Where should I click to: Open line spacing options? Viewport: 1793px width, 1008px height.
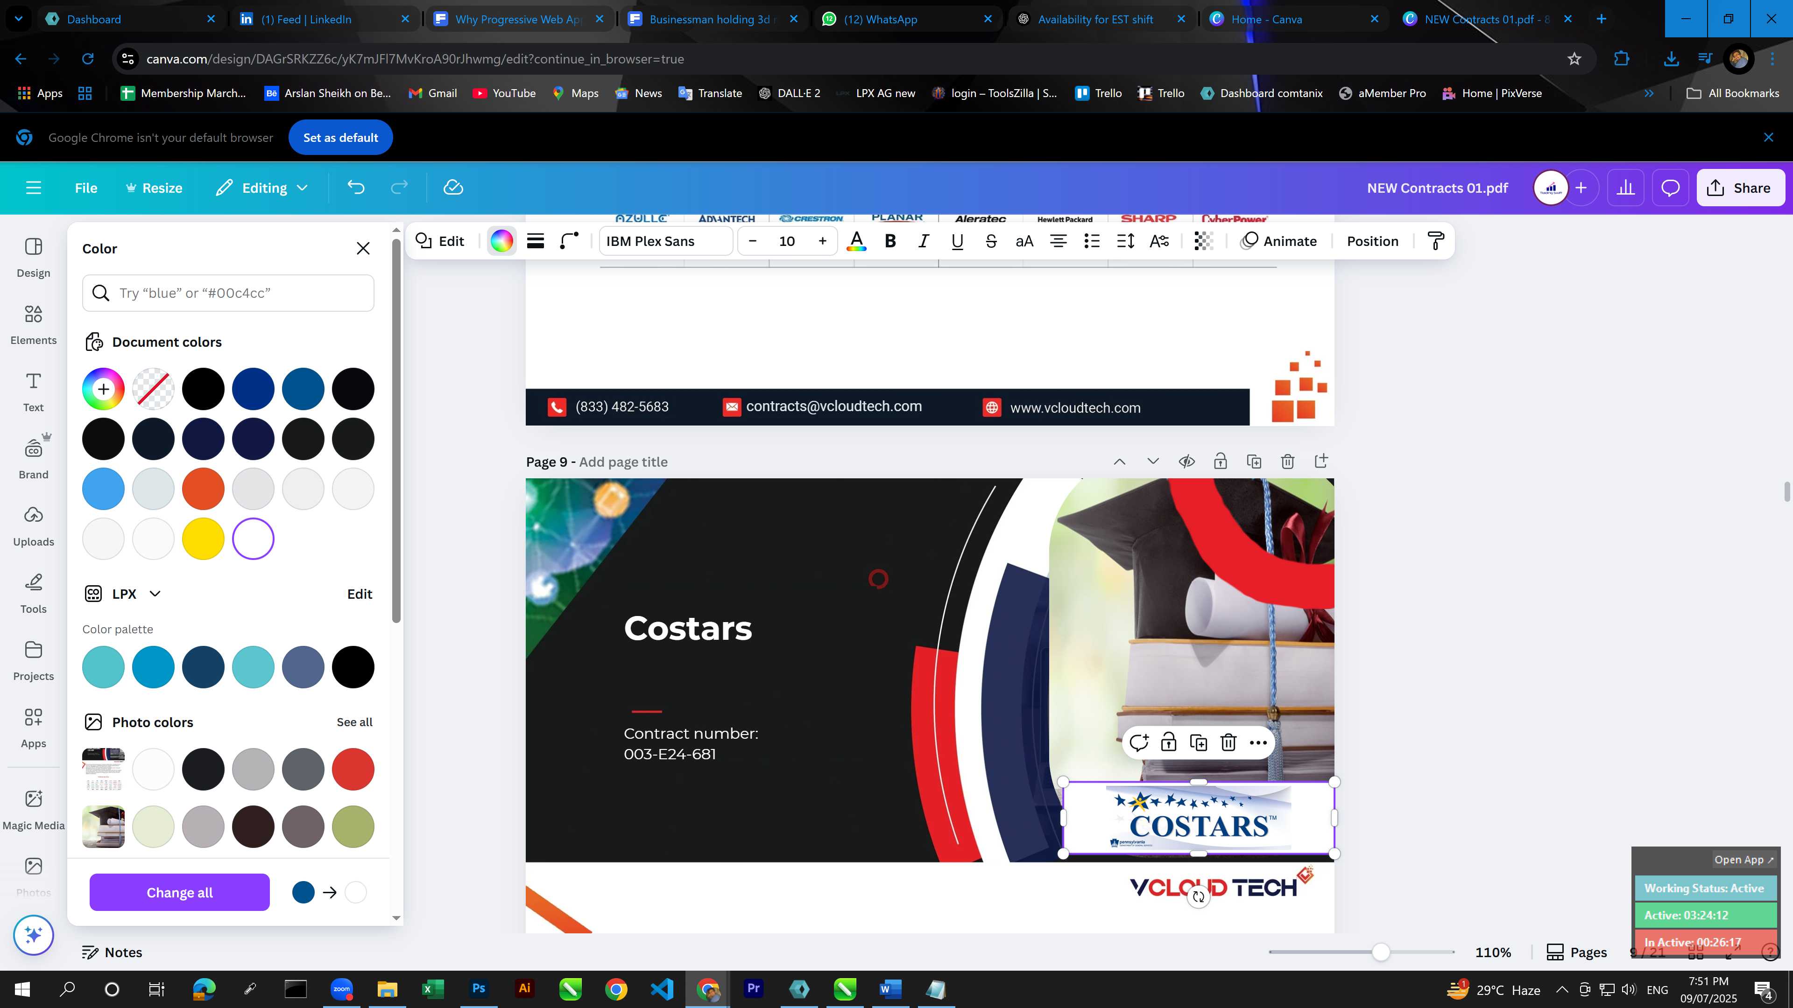[x=1125, y=241]
